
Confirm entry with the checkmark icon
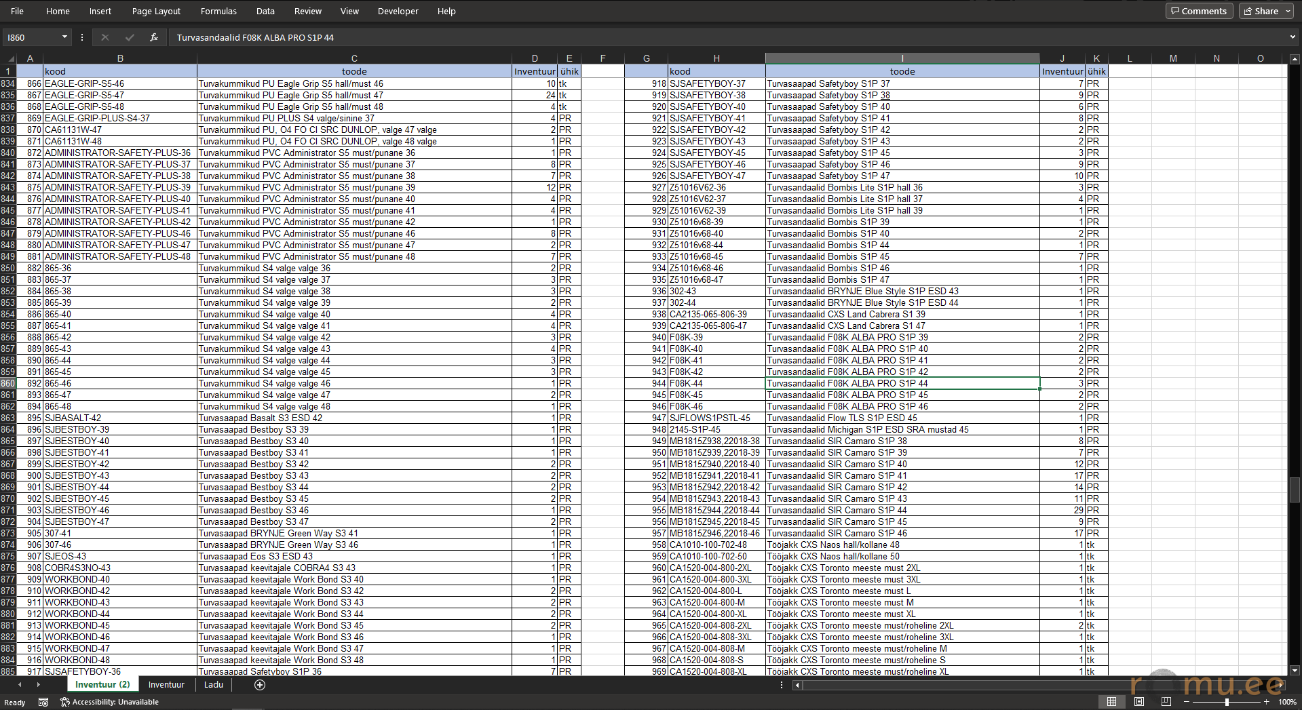point(130,37)
